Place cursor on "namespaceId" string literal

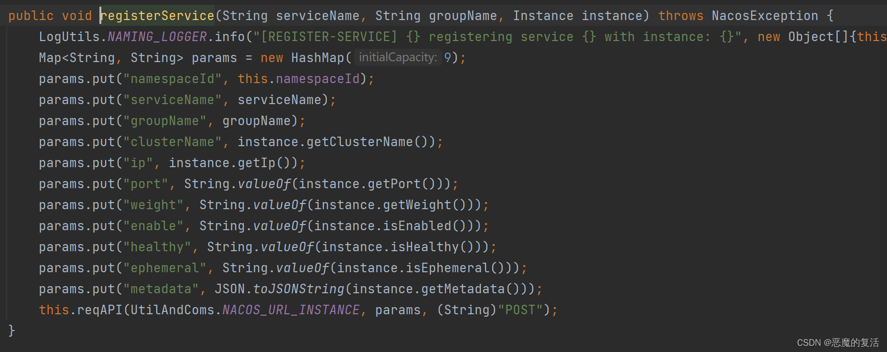173,79
